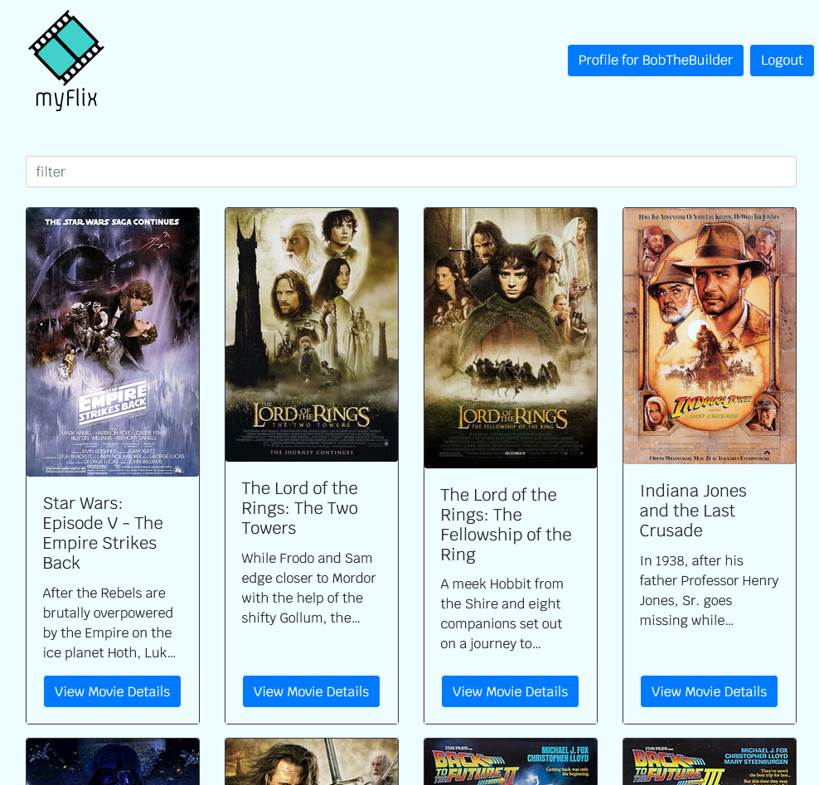
Task: Open the Empire Strikes Back poster
Action: click(x=112, y=342)
